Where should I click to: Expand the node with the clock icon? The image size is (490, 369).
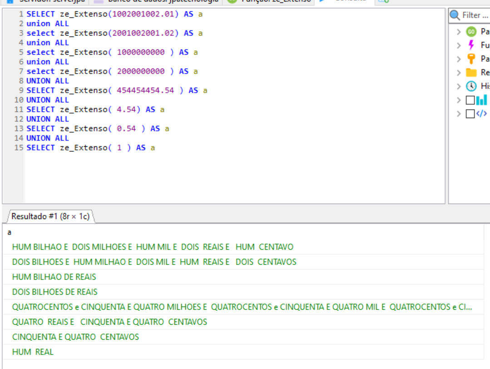coord(459,86)
